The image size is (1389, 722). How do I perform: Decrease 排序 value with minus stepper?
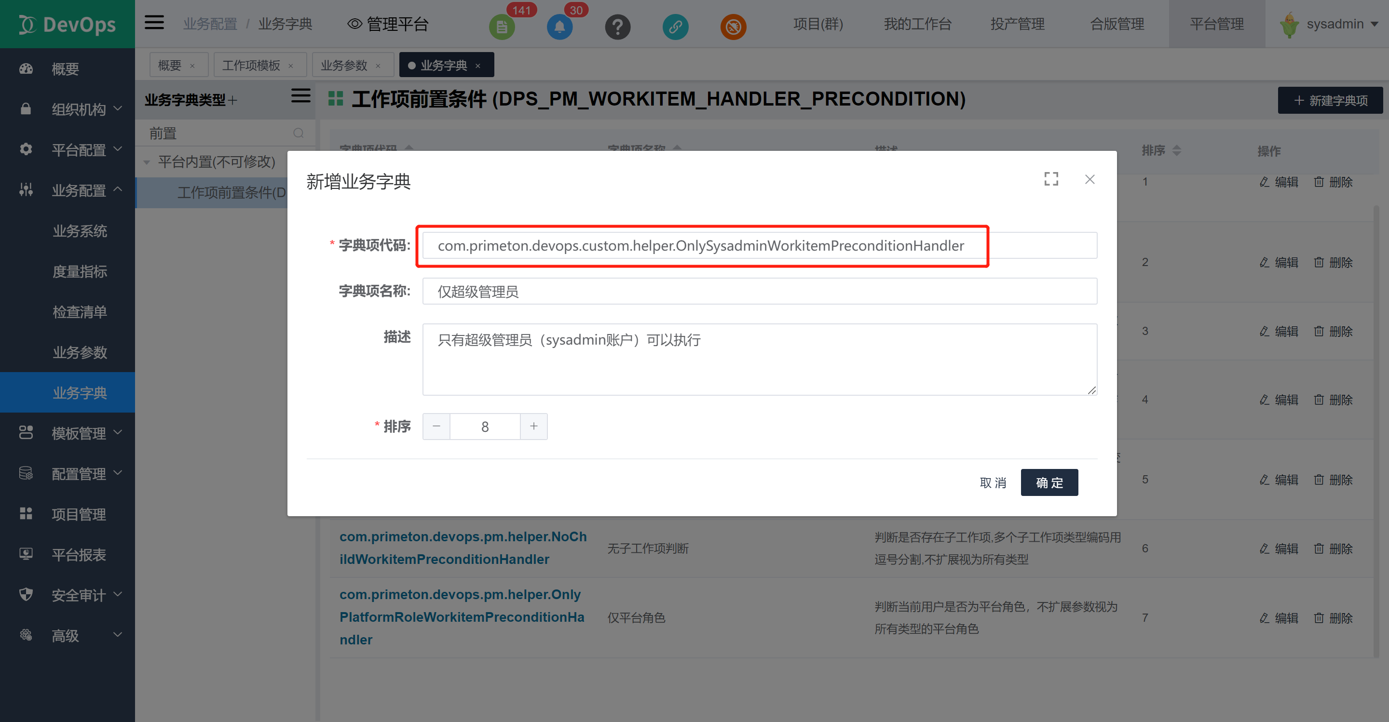pyautogui.click(x=436, y=426)
